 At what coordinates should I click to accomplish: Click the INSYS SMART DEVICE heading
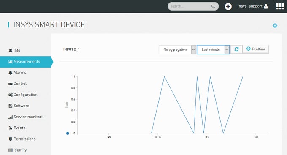(x=49, y=25)
